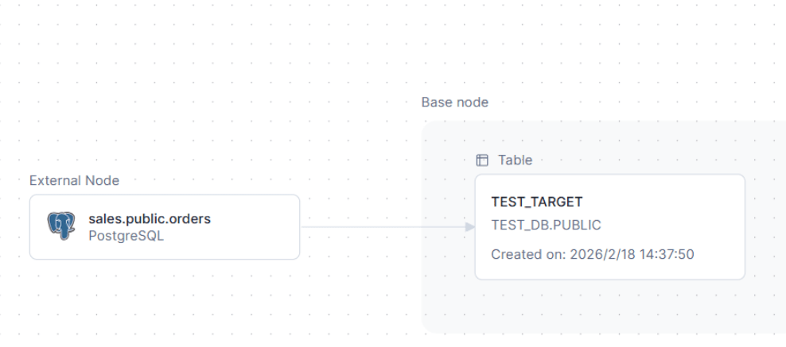This screenshot has height=347, width=786.
Task: Click the PostgreSQL subtitle text
Action: tap(126, 235)
